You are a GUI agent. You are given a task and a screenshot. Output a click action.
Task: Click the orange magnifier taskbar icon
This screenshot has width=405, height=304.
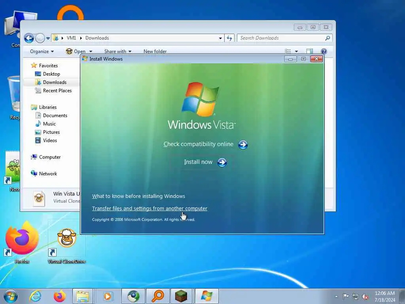[158, 296]
